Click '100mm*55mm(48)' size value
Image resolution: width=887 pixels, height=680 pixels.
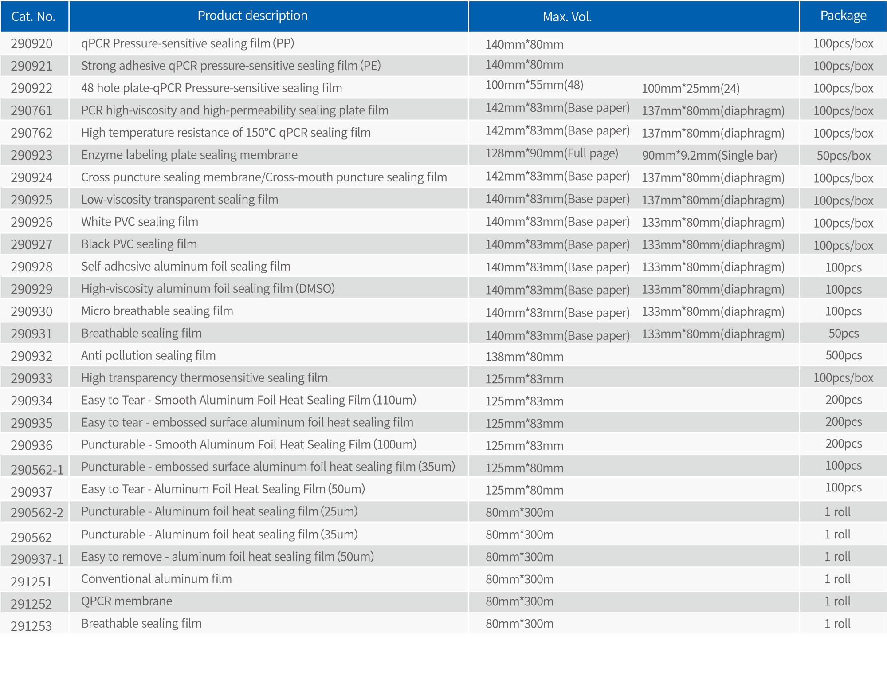coord(534,85)
